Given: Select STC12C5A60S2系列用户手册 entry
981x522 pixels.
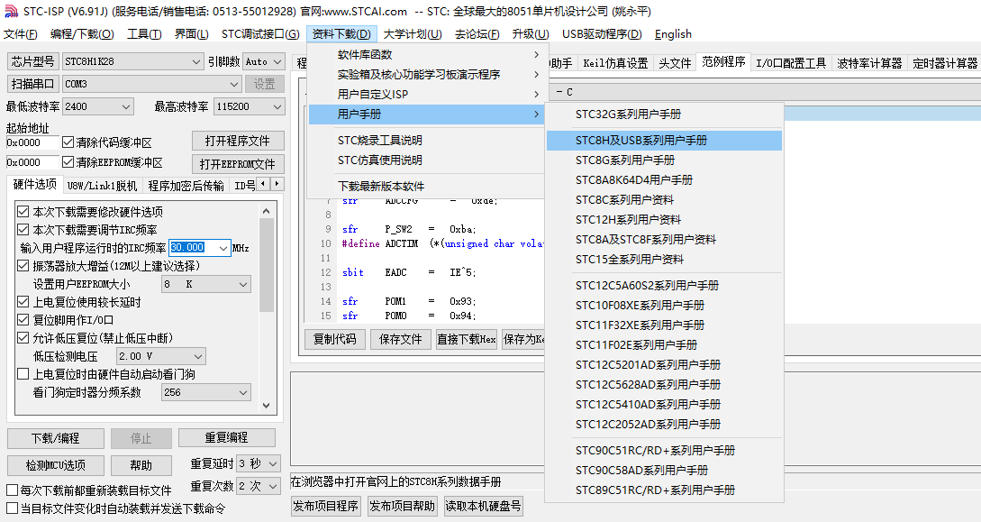Looking at the screenshot, I should 664,286.
